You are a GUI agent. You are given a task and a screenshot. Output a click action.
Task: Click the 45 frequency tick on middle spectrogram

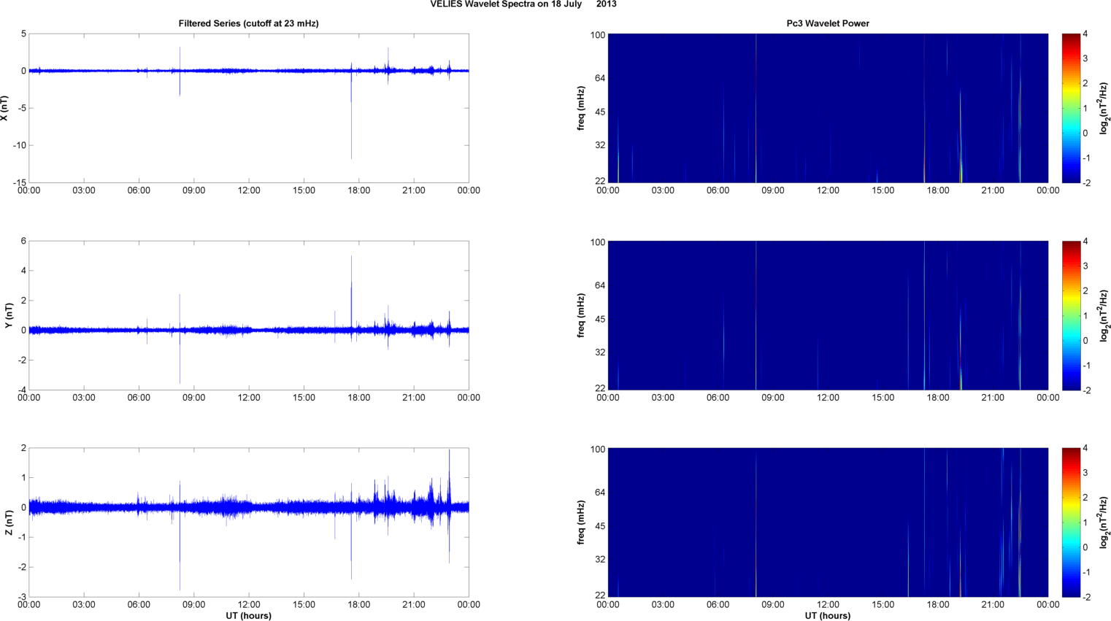(599, 319)
